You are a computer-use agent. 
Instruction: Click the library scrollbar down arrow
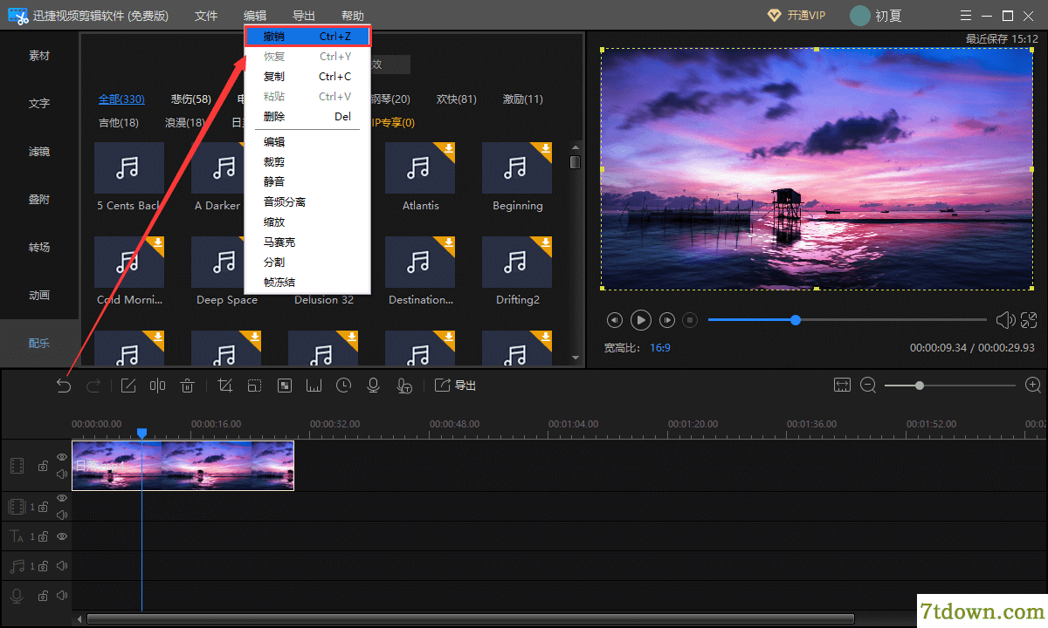(575, 357)
